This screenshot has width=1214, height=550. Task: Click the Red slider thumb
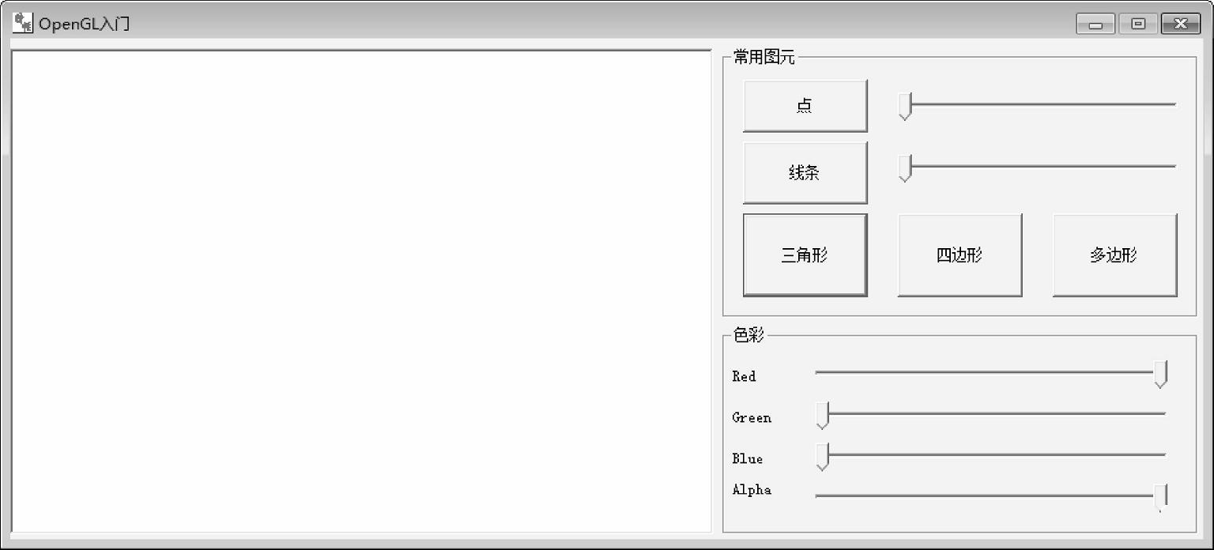point(1160,374)
